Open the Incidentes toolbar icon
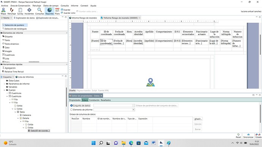This screenshot has width=262, height=147. tap(29, 11)
